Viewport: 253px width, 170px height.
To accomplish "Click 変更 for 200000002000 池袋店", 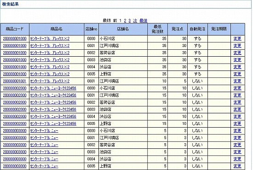I will pyautogui.click(x=237, y=109).
